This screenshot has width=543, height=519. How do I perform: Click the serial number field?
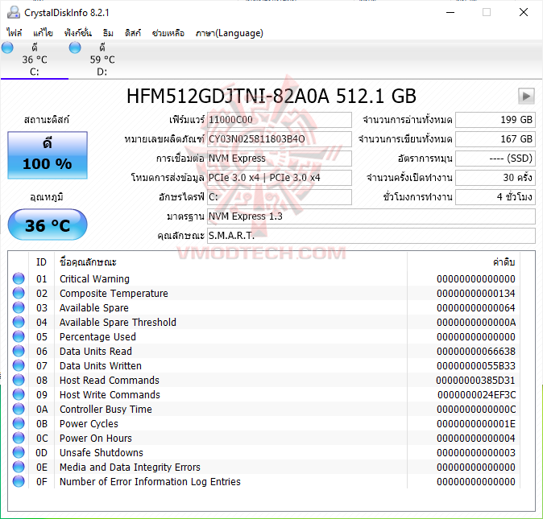point(279,139)
